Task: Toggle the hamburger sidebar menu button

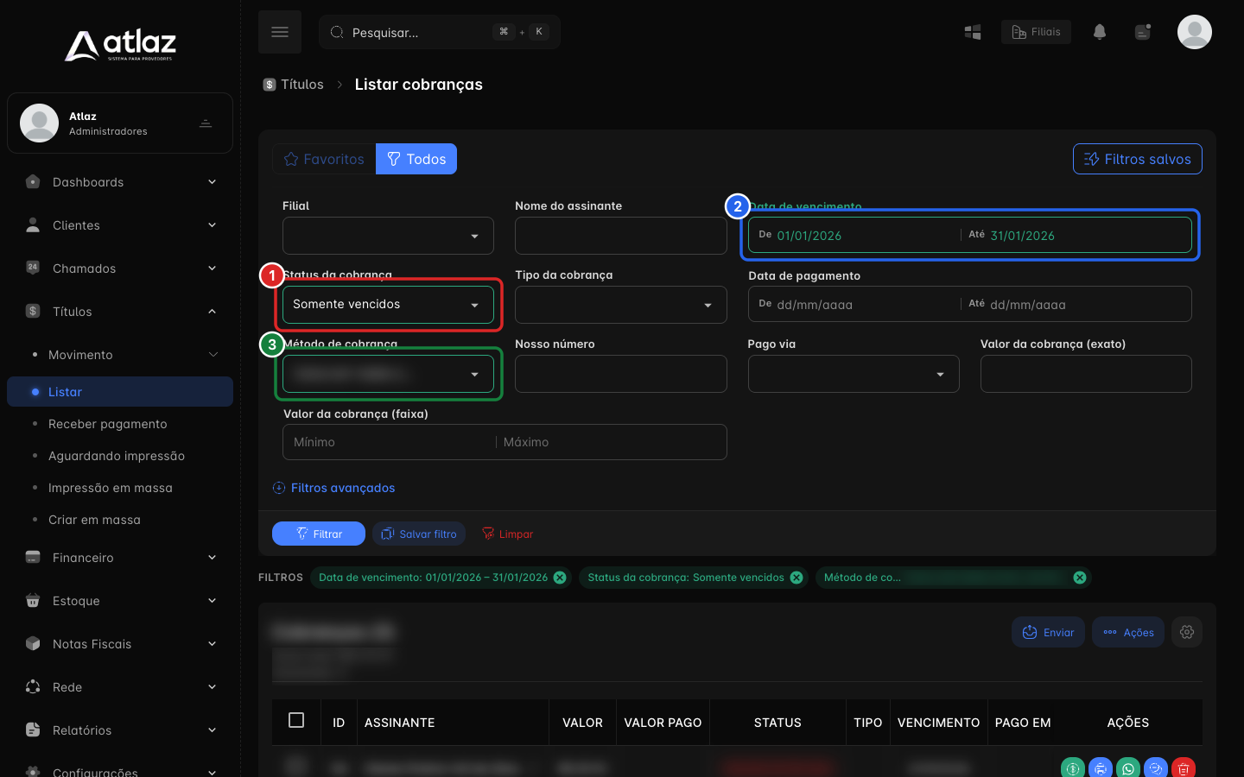Action: [x=280, y=32]
